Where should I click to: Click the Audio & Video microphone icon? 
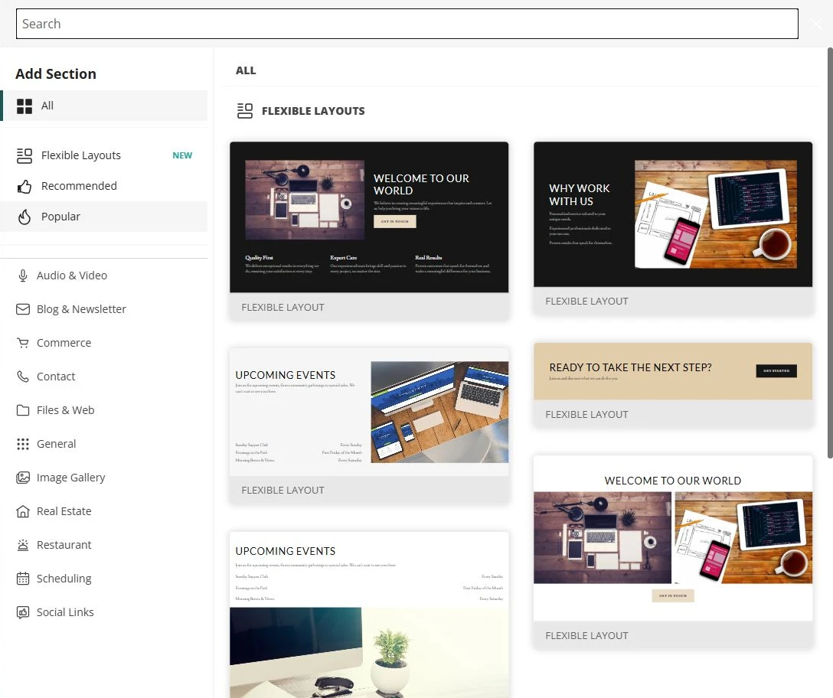23,276
